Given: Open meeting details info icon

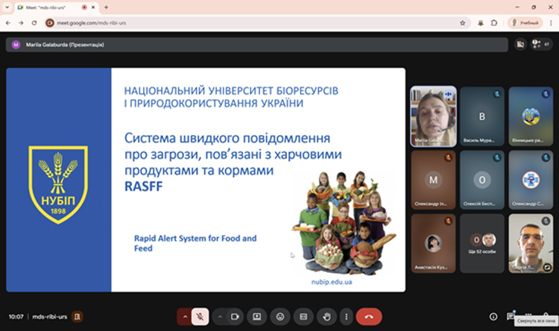Looking at the screenshot, I should click(x=493, y=317).
